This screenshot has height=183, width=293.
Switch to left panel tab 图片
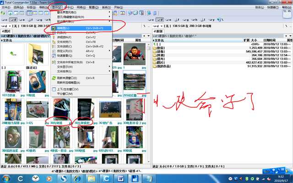coord(6,31)
